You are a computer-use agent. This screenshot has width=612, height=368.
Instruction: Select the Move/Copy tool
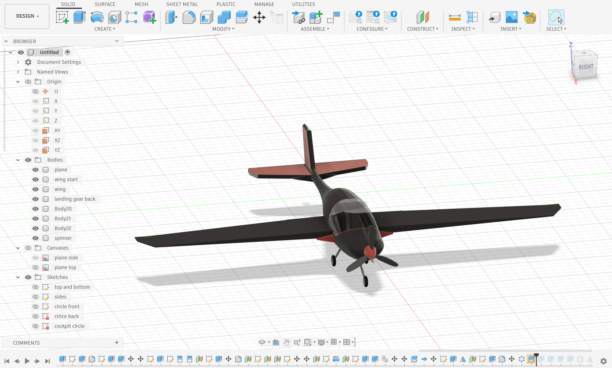pyautogui.click(x=259, y=17)
